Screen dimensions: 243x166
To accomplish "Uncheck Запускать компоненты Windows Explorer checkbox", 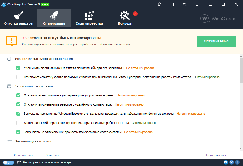I will tap(18, 114).
